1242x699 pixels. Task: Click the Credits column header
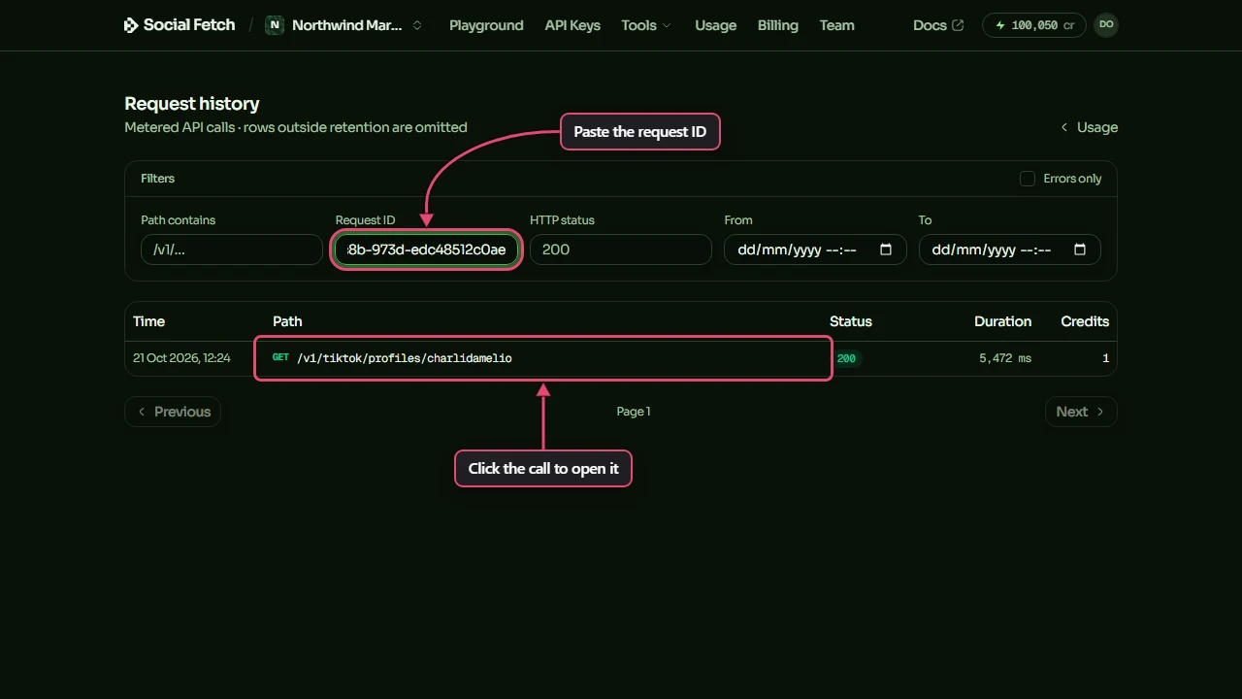coord(1085,321)
